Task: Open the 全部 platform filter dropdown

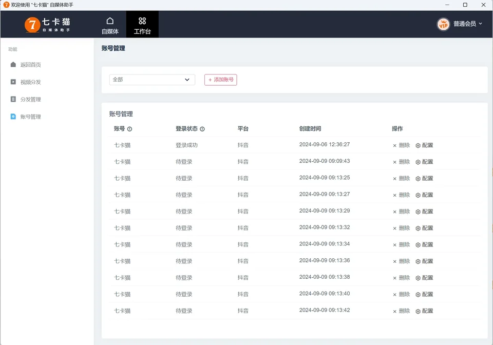Action: pos(152,80)
